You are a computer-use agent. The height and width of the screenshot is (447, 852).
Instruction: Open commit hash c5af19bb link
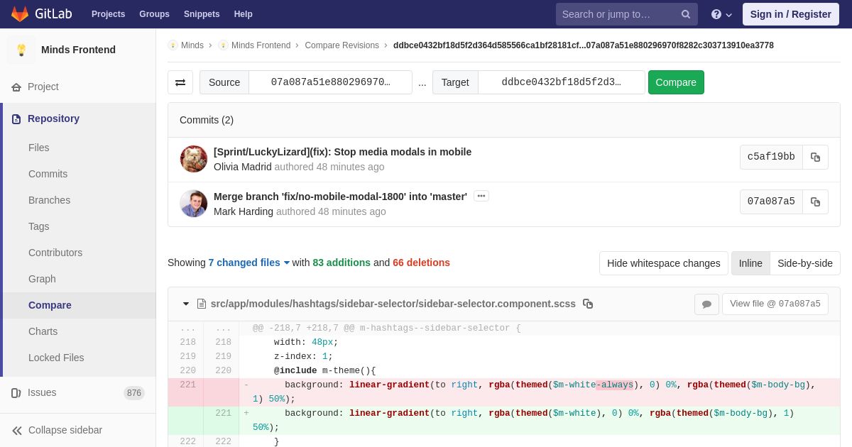click(x=771, y=157)
